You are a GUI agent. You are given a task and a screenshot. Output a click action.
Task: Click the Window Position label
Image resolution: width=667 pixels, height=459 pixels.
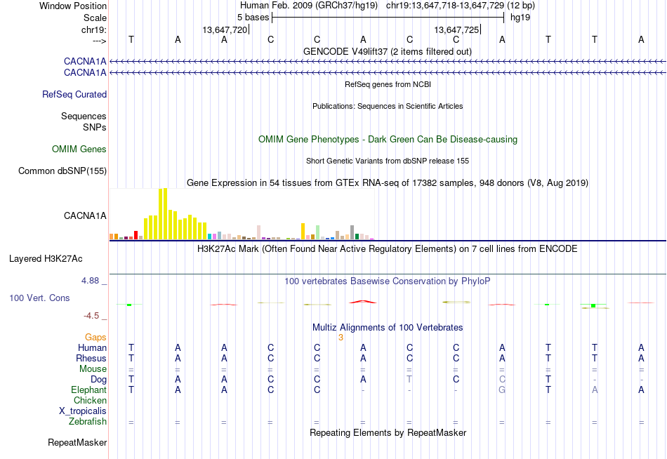73,6
